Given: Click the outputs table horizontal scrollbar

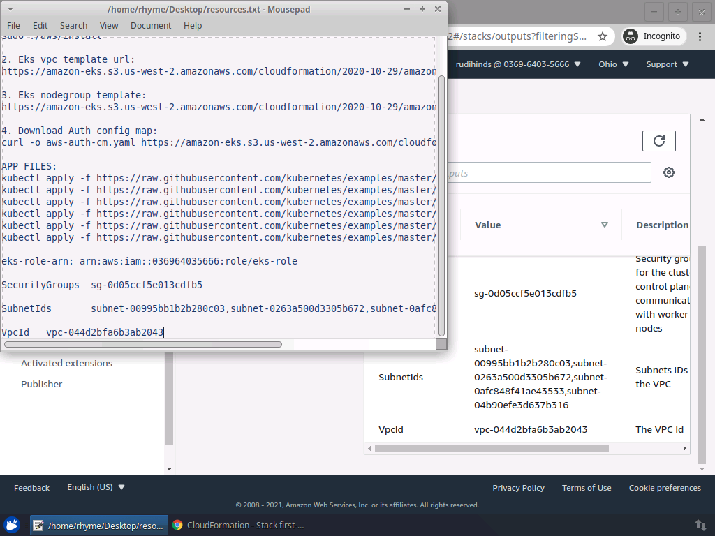Looking at the screenshot, I should (492, 449).
